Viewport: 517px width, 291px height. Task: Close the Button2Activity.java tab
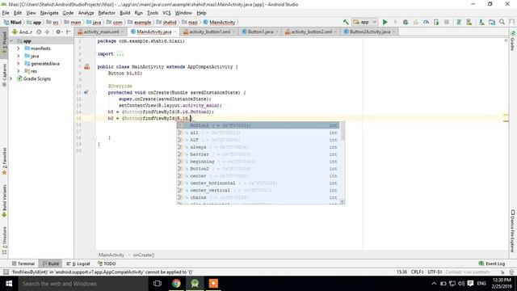pos(393,32)
